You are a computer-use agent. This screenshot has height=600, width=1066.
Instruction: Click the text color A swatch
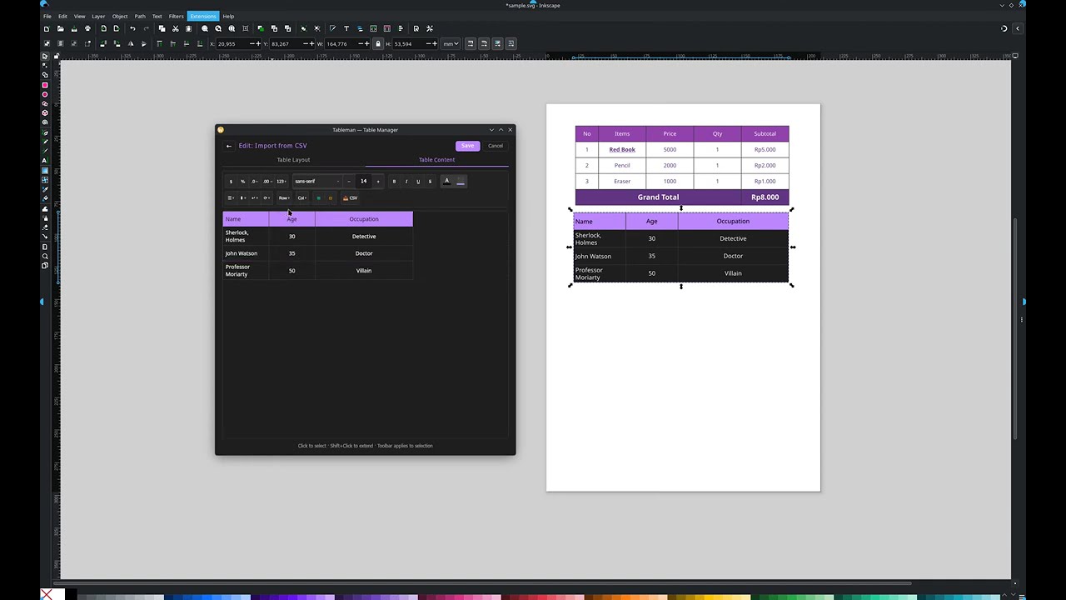click(446, 181)
